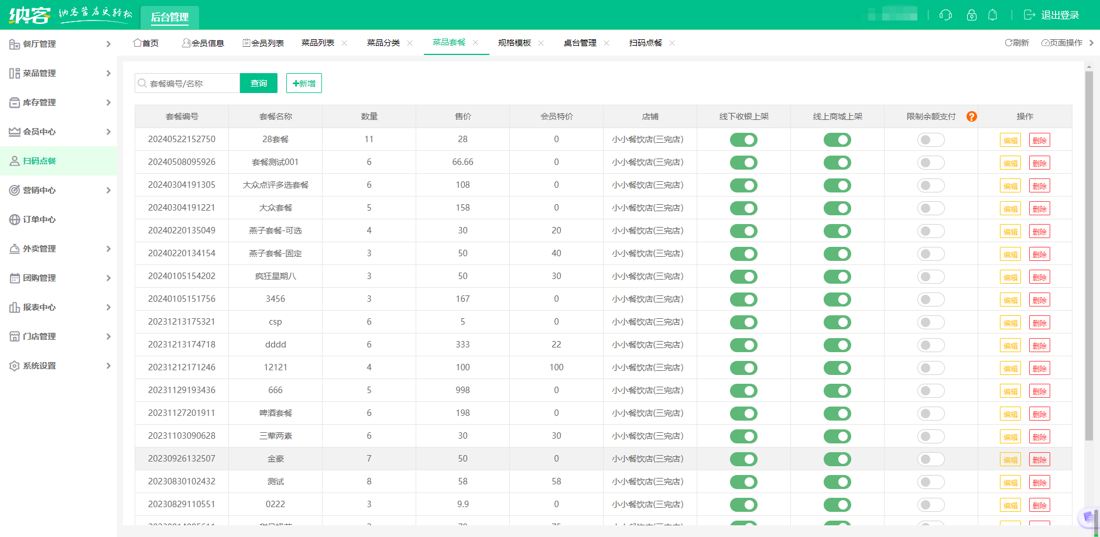The height and width of the screenshot is (537, 1100).
Task: Click the customer service headset icon
Action: (x=945, y=15)
